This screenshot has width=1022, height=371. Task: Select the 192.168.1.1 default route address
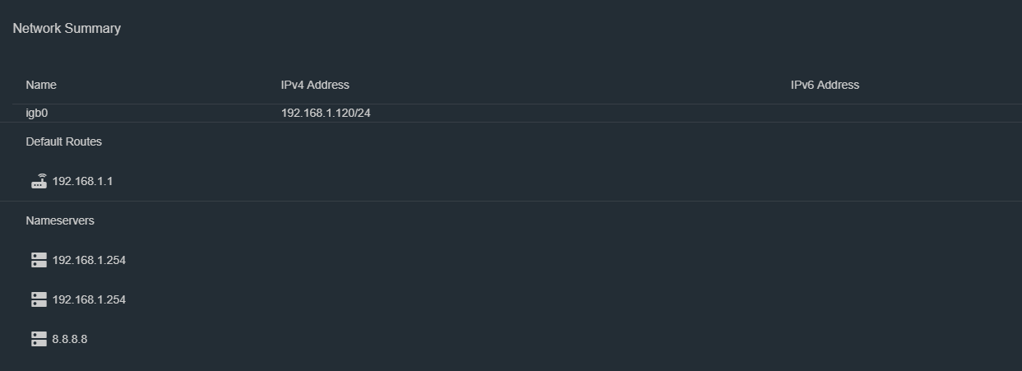(82, 181)
